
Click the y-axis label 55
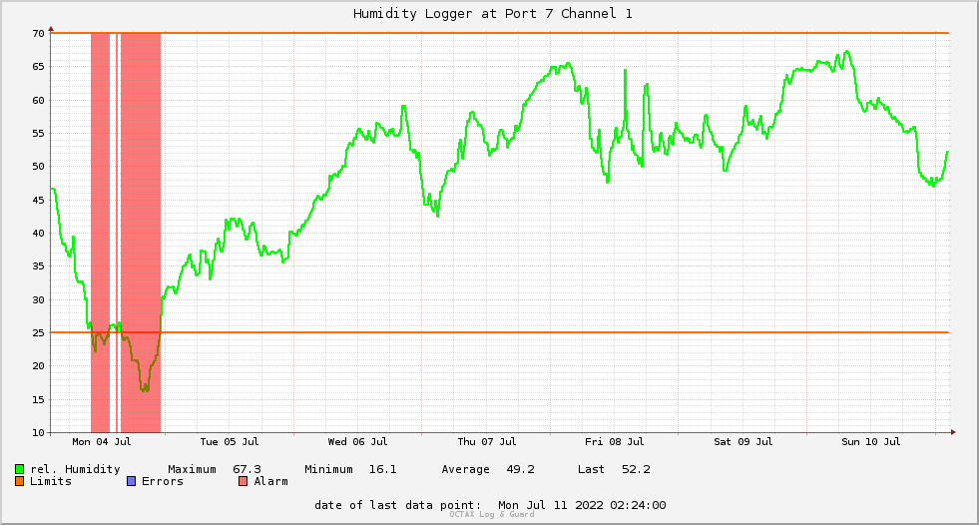[38, 133]
